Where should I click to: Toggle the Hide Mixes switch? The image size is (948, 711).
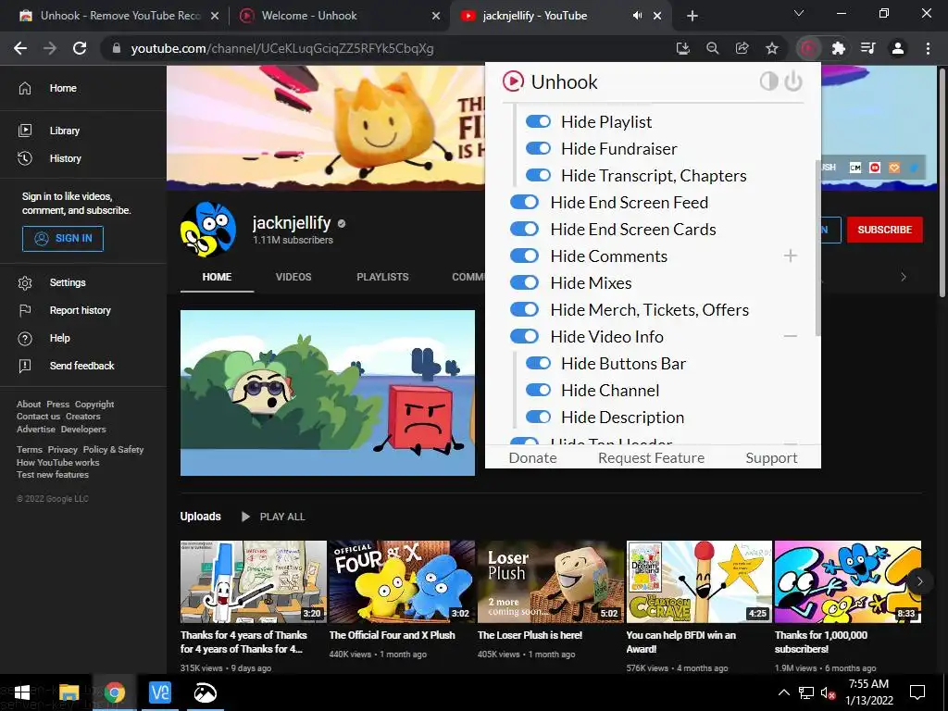click(x=524, y=282)
